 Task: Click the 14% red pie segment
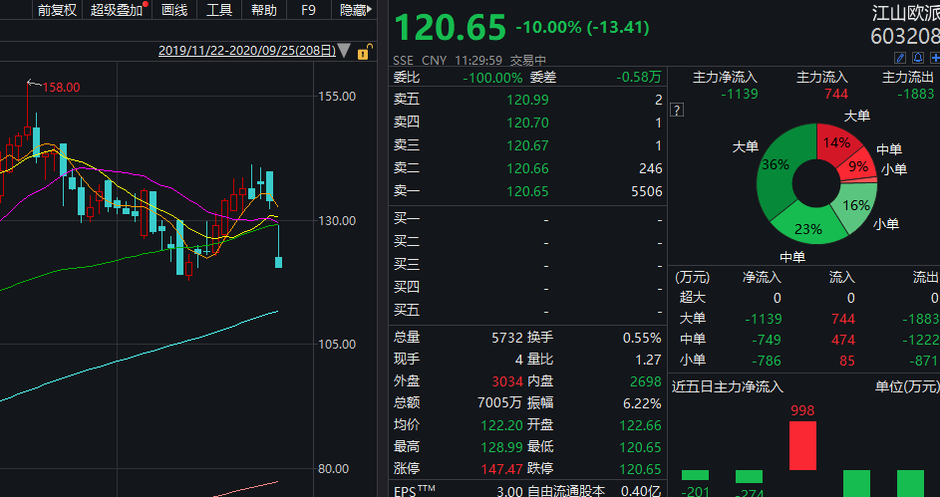tap(837, 142)
